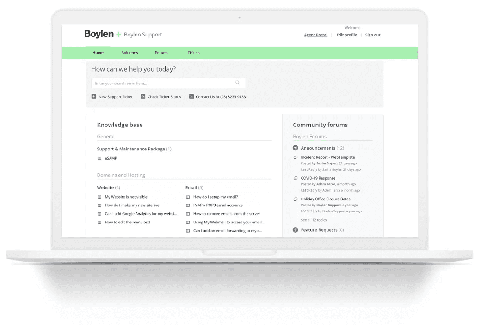
Task: Open Feature Requests (0) forum
Action: (x=322, y=230)
